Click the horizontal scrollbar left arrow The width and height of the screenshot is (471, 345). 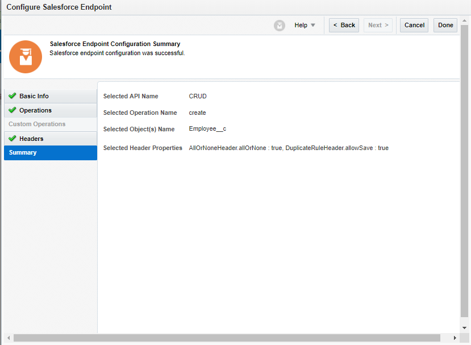(9, 338)
